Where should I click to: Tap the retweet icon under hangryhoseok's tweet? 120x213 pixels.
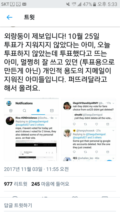point(85,152)
